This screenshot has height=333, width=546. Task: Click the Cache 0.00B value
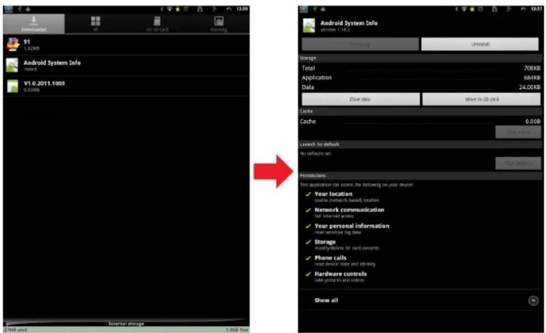coord(533,121)
